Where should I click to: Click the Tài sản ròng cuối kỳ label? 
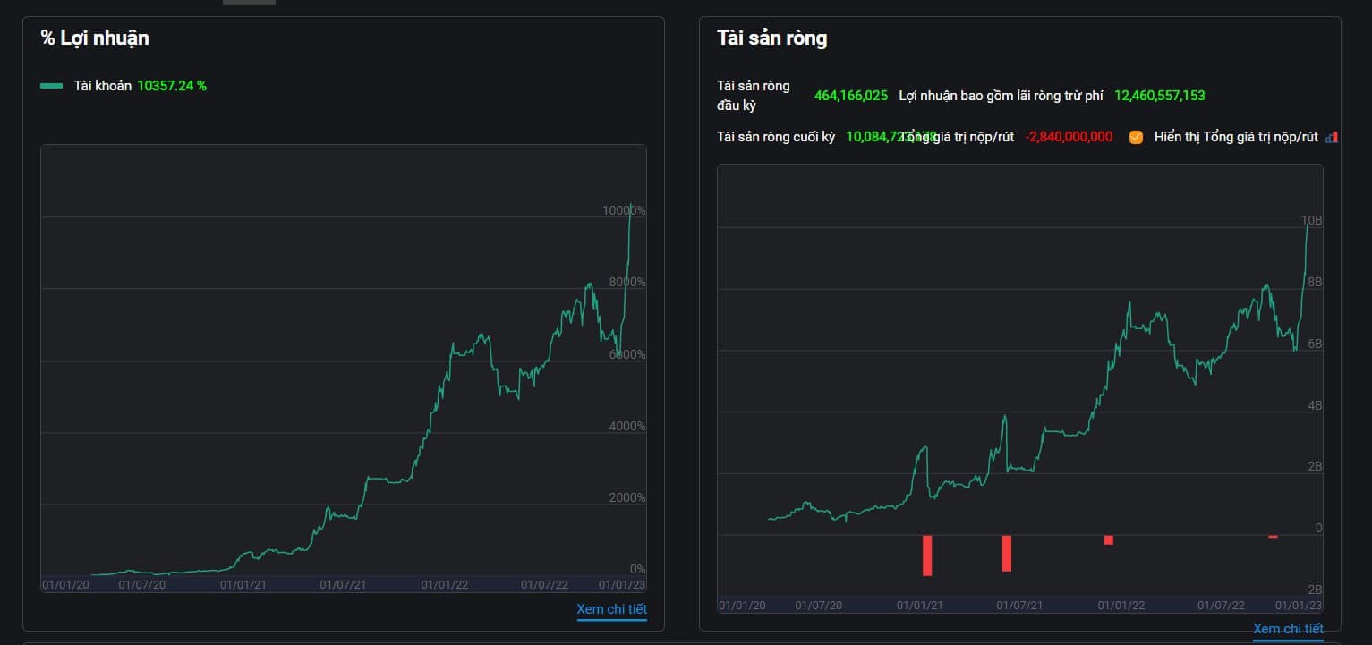776,137
